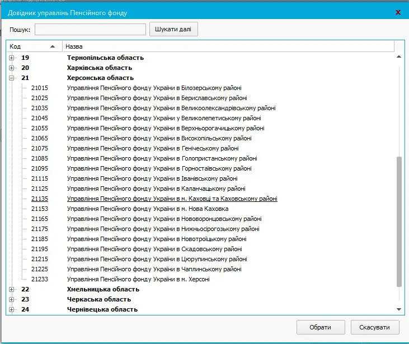
Task: Sort by the Код column header
Action: coord(34,46)
